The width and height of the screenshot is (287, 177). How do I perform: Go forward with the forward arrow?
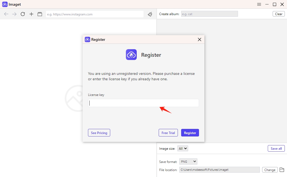[x=14, y=14]
